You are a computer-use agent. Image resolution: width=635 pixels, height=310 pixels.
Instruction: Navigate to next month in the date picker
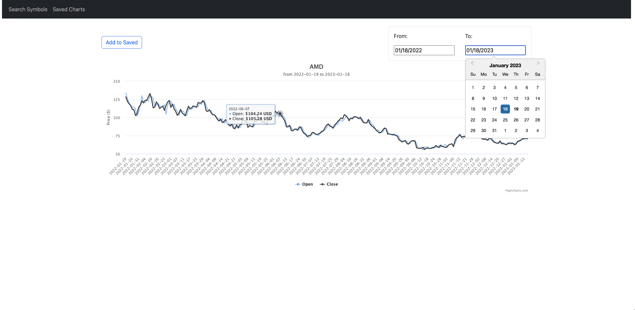538,63
